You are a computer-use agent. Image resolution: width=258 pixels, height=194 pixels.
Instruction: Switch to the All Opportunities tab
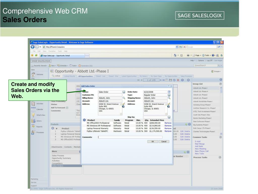click(x=85, y=76)
